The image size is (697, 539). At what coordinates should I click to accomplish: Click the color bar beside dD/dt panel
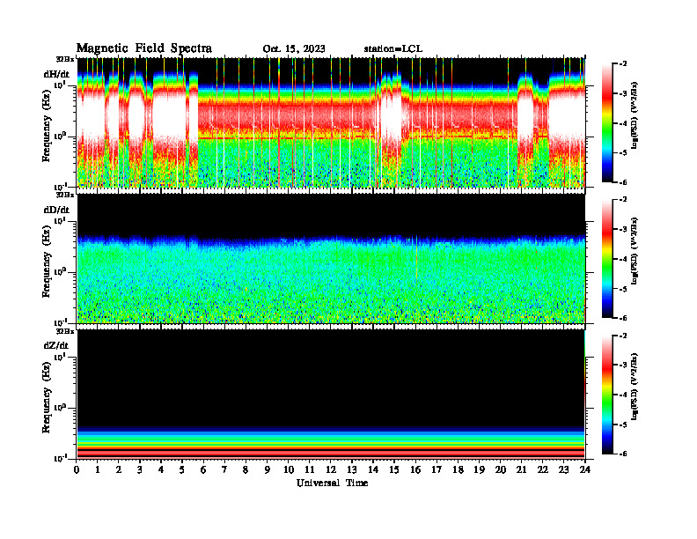pyautogui.click(x=607, y=258)
